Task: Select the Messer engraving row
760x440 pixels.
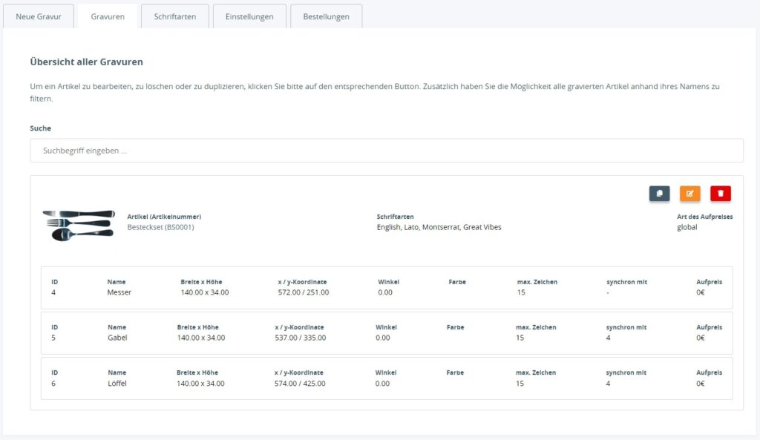Action: (x=386, y=288)
